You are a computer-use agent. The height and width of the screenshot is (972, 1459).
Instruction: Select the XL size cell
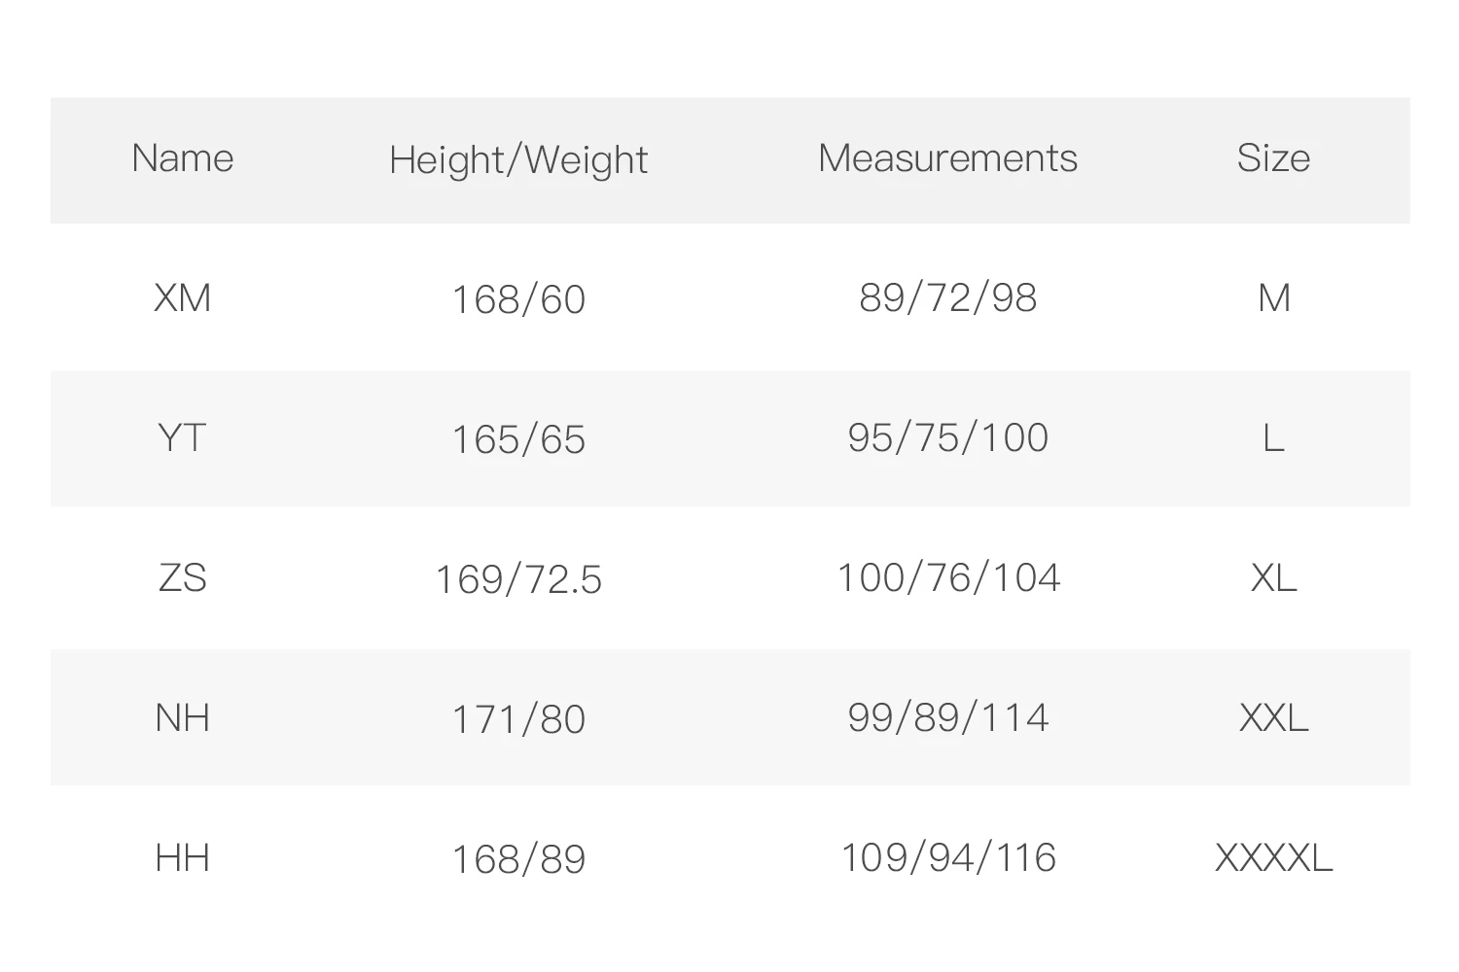1273,578
